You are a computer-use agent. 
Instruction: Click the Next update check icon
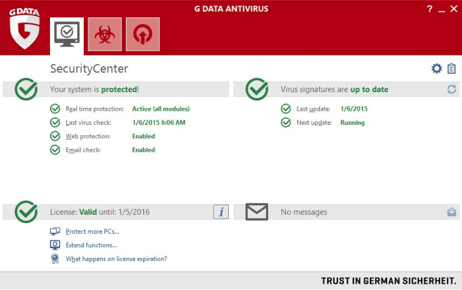tap(286, 123)
